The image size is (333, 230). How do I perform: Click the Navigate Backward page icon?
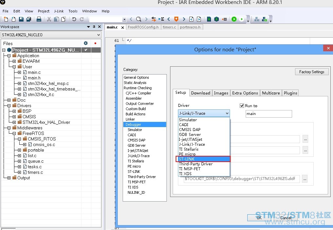coord(191,19)
